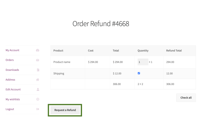Viewport: 201px width, 134px height.
Task: Click the Downloads file icon
Action: coord(38,70)
